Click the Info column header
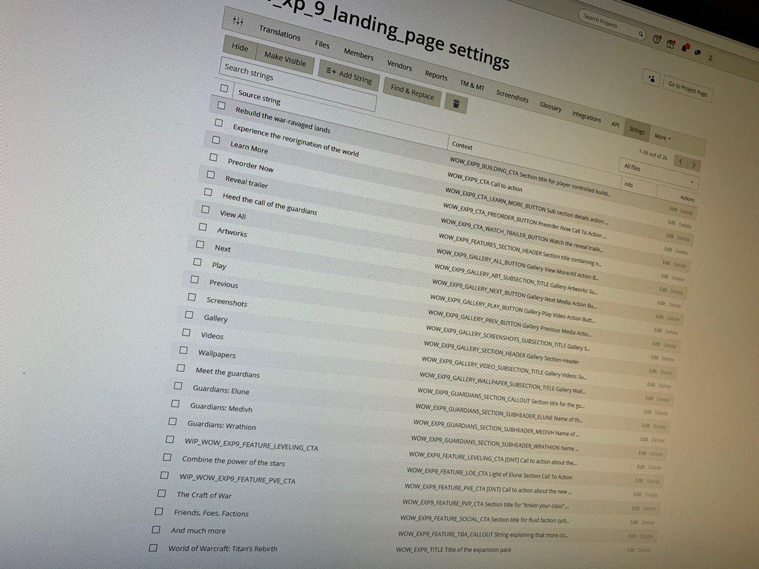 629,185
